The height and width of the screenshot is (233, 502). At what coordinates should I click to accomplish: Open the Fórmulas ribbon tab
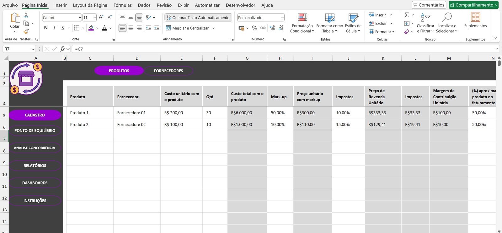coord(123,5)
